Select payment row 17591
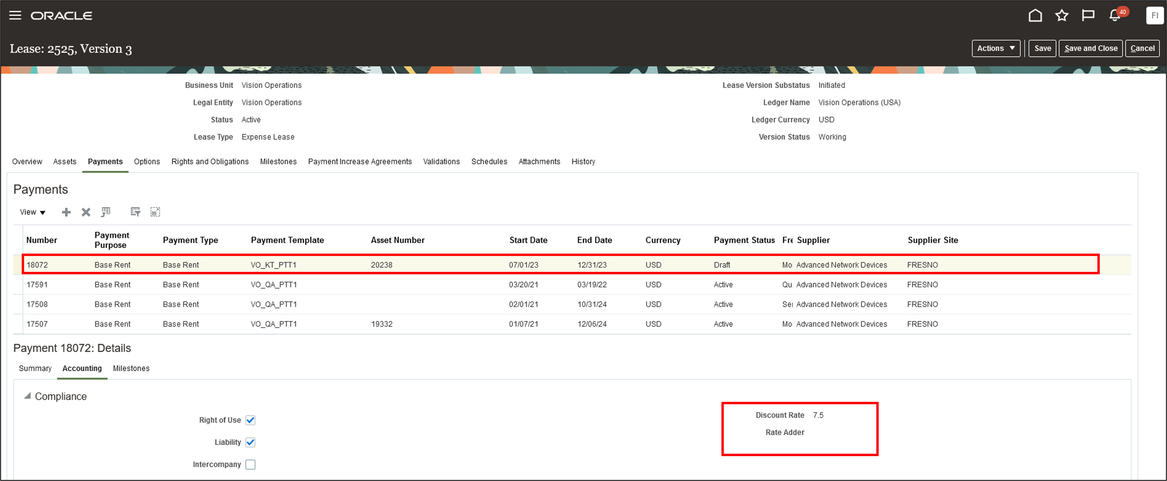The image size is (1167, 481). click(x=37, y=284)
